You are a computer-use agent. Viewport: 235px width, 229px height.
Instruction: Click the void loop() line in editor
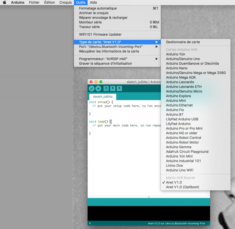pos(100,122)
